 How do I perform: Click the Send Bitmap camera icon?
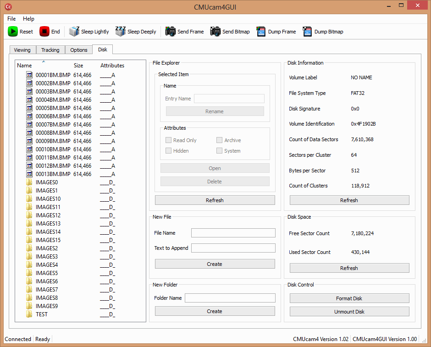point(215,31)
